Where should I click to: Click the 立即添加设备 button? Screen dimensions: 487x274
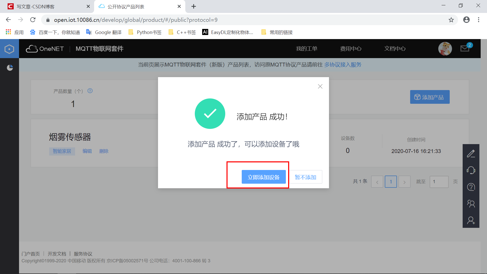tap(264, 177)
